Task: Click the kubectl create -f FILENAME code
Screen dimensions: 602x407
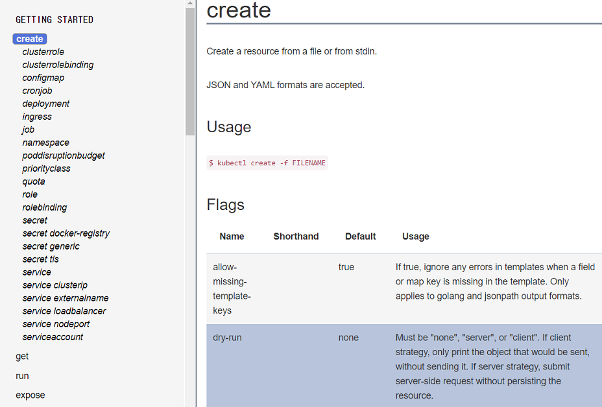Action: (x=267, y=163)
